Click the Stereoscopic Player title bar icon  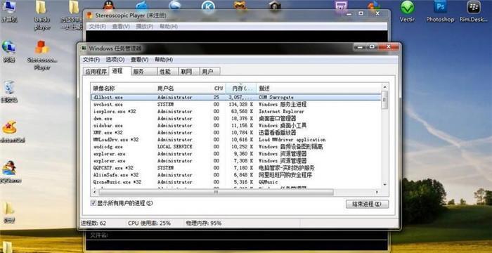point(89,15)
